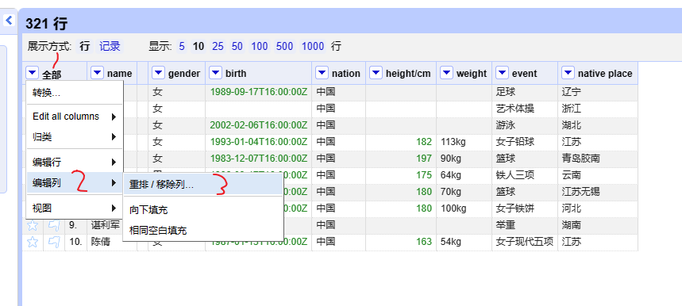Image resolution: width=682 pixels, height=306 pixels.
Task: Open the name column dropdown menu
Action: pos(97,73)
